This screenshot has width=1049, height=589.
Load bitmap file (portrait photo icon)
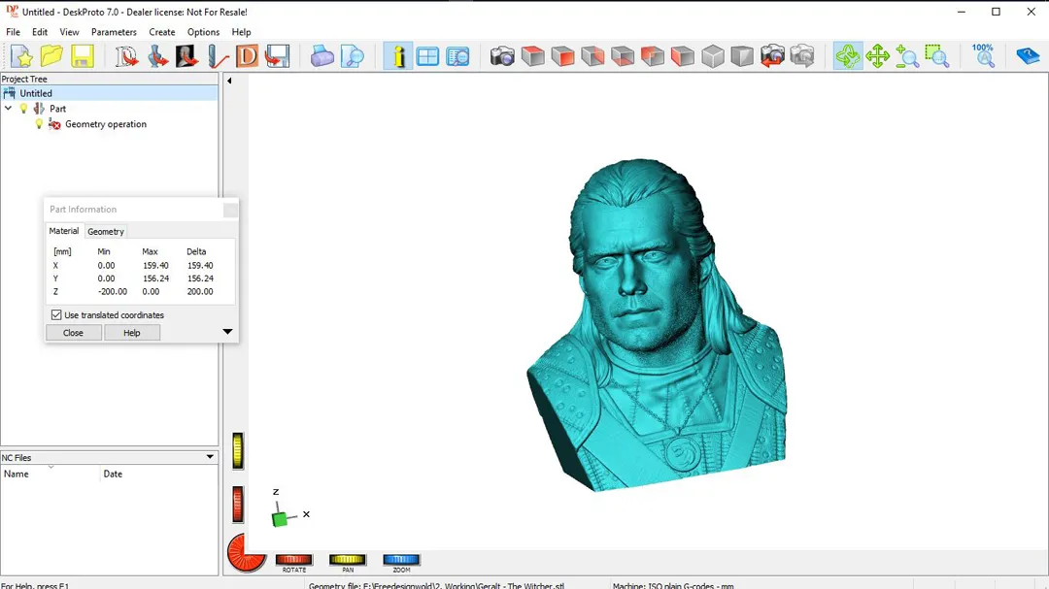tap(186, 56)
